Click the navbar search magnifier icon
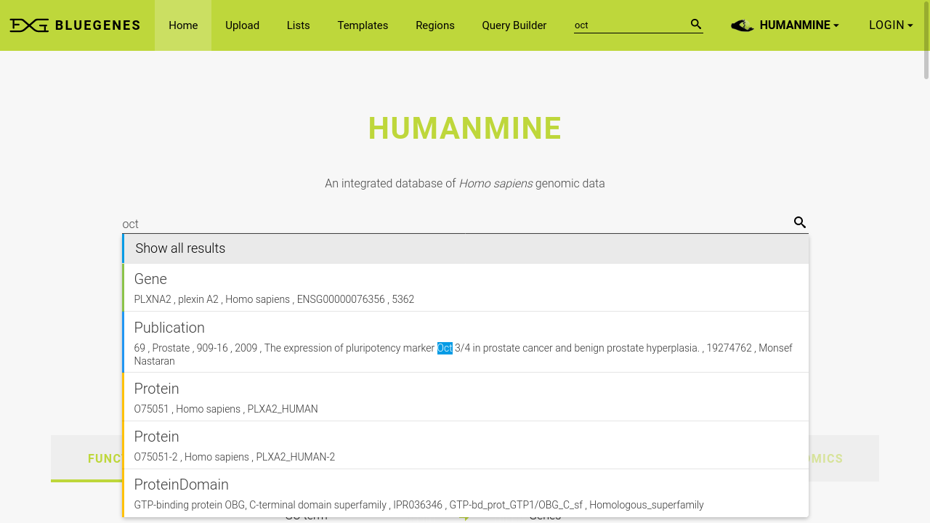The image size is (930, 523). [695, 25]
